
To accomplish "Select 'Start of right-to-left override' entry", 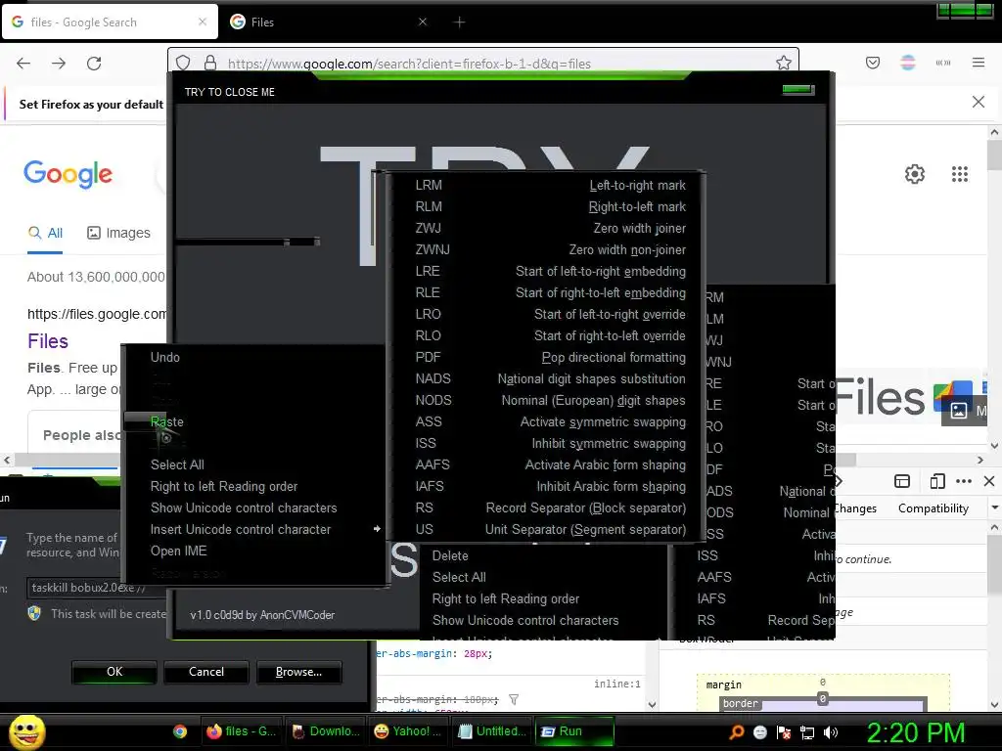I will point(550,336).
